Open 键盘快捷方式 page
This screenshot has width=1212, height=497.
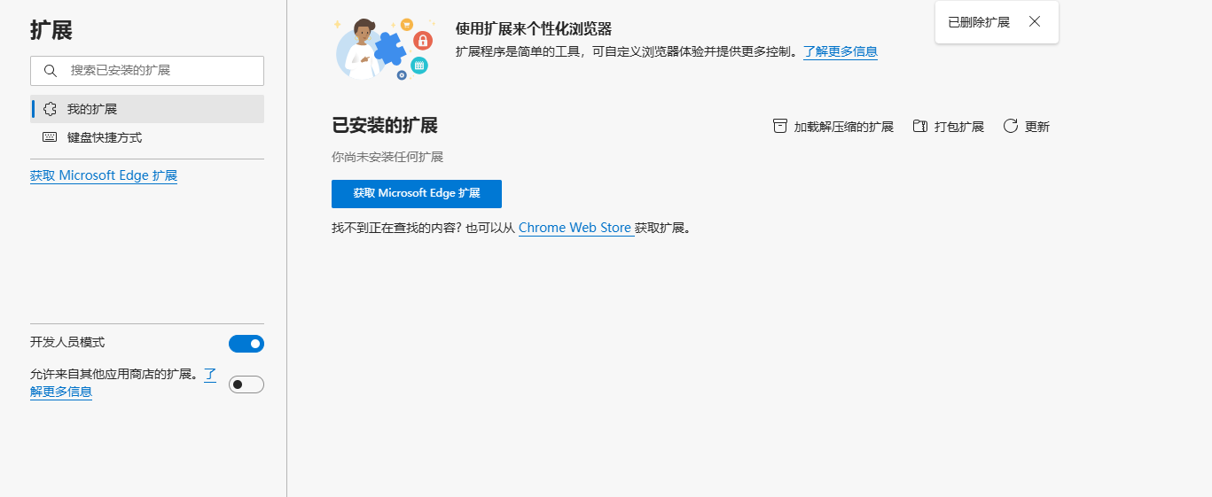click(x=147, y=137)
